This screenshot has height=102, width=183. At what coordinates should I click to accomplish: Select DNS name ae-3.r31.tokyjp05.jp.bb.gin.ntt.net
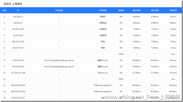pyautogui.click(x=59, y=60)
